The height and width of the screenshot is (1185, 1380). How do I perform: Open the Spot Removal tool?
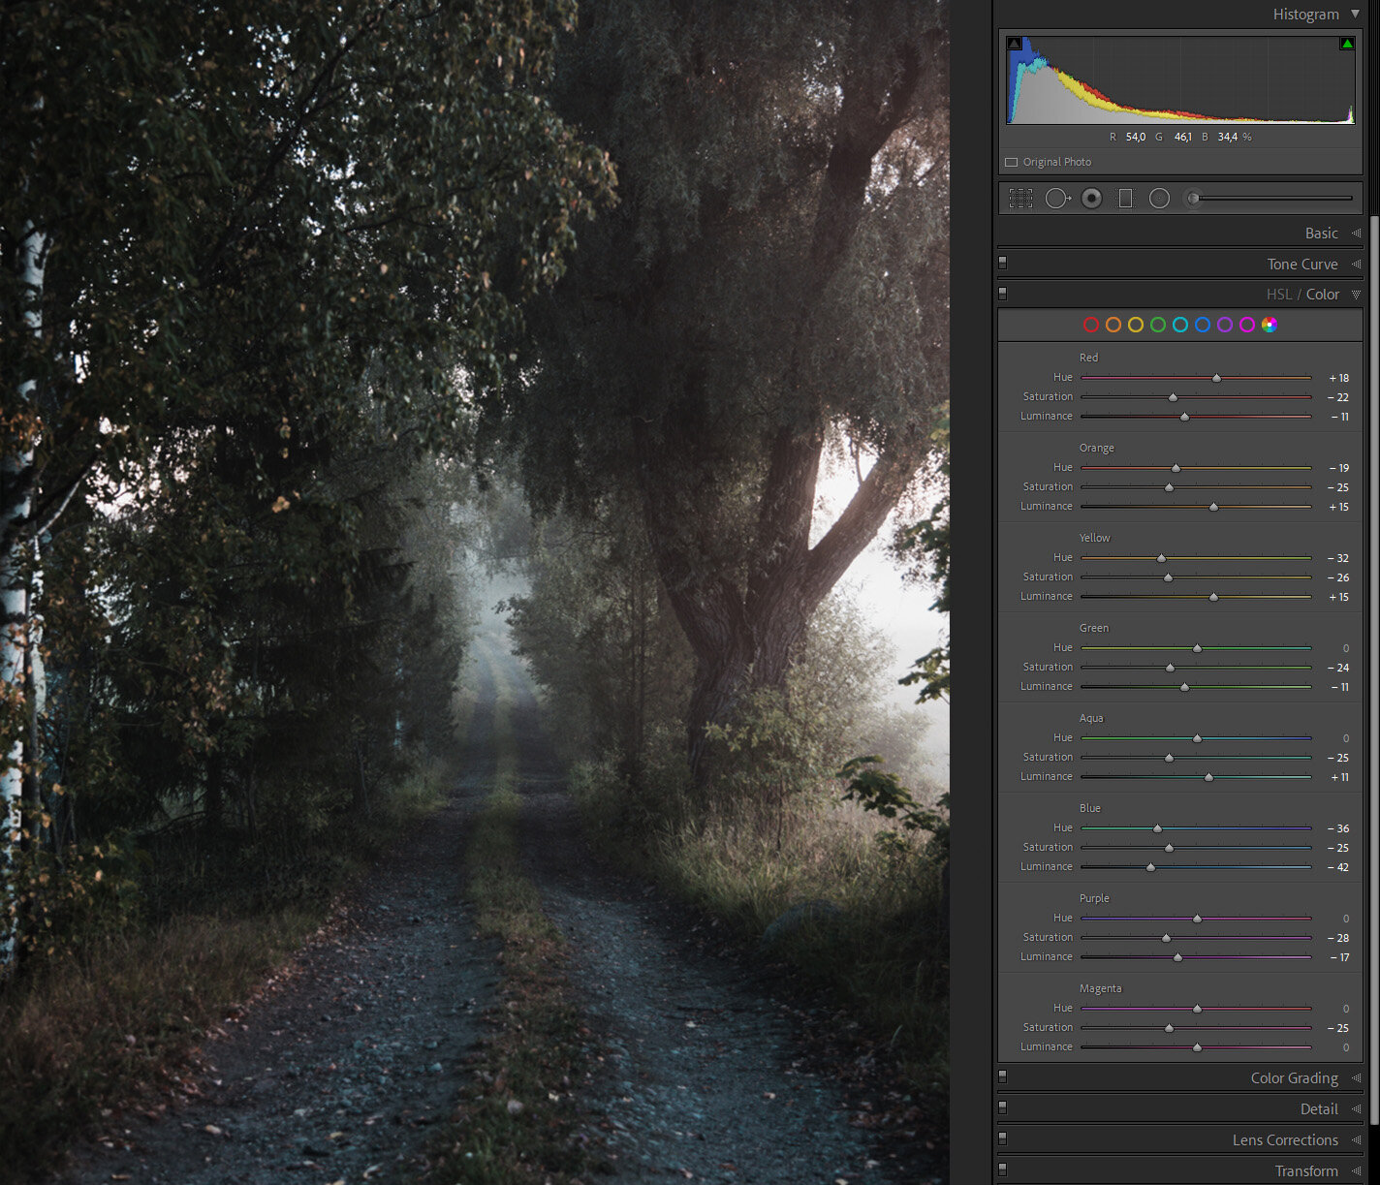(x=1057, y=198)
